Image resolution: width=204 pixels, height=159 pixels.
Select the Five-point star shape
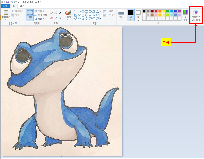pyautogui.click(x=83, y=18)
